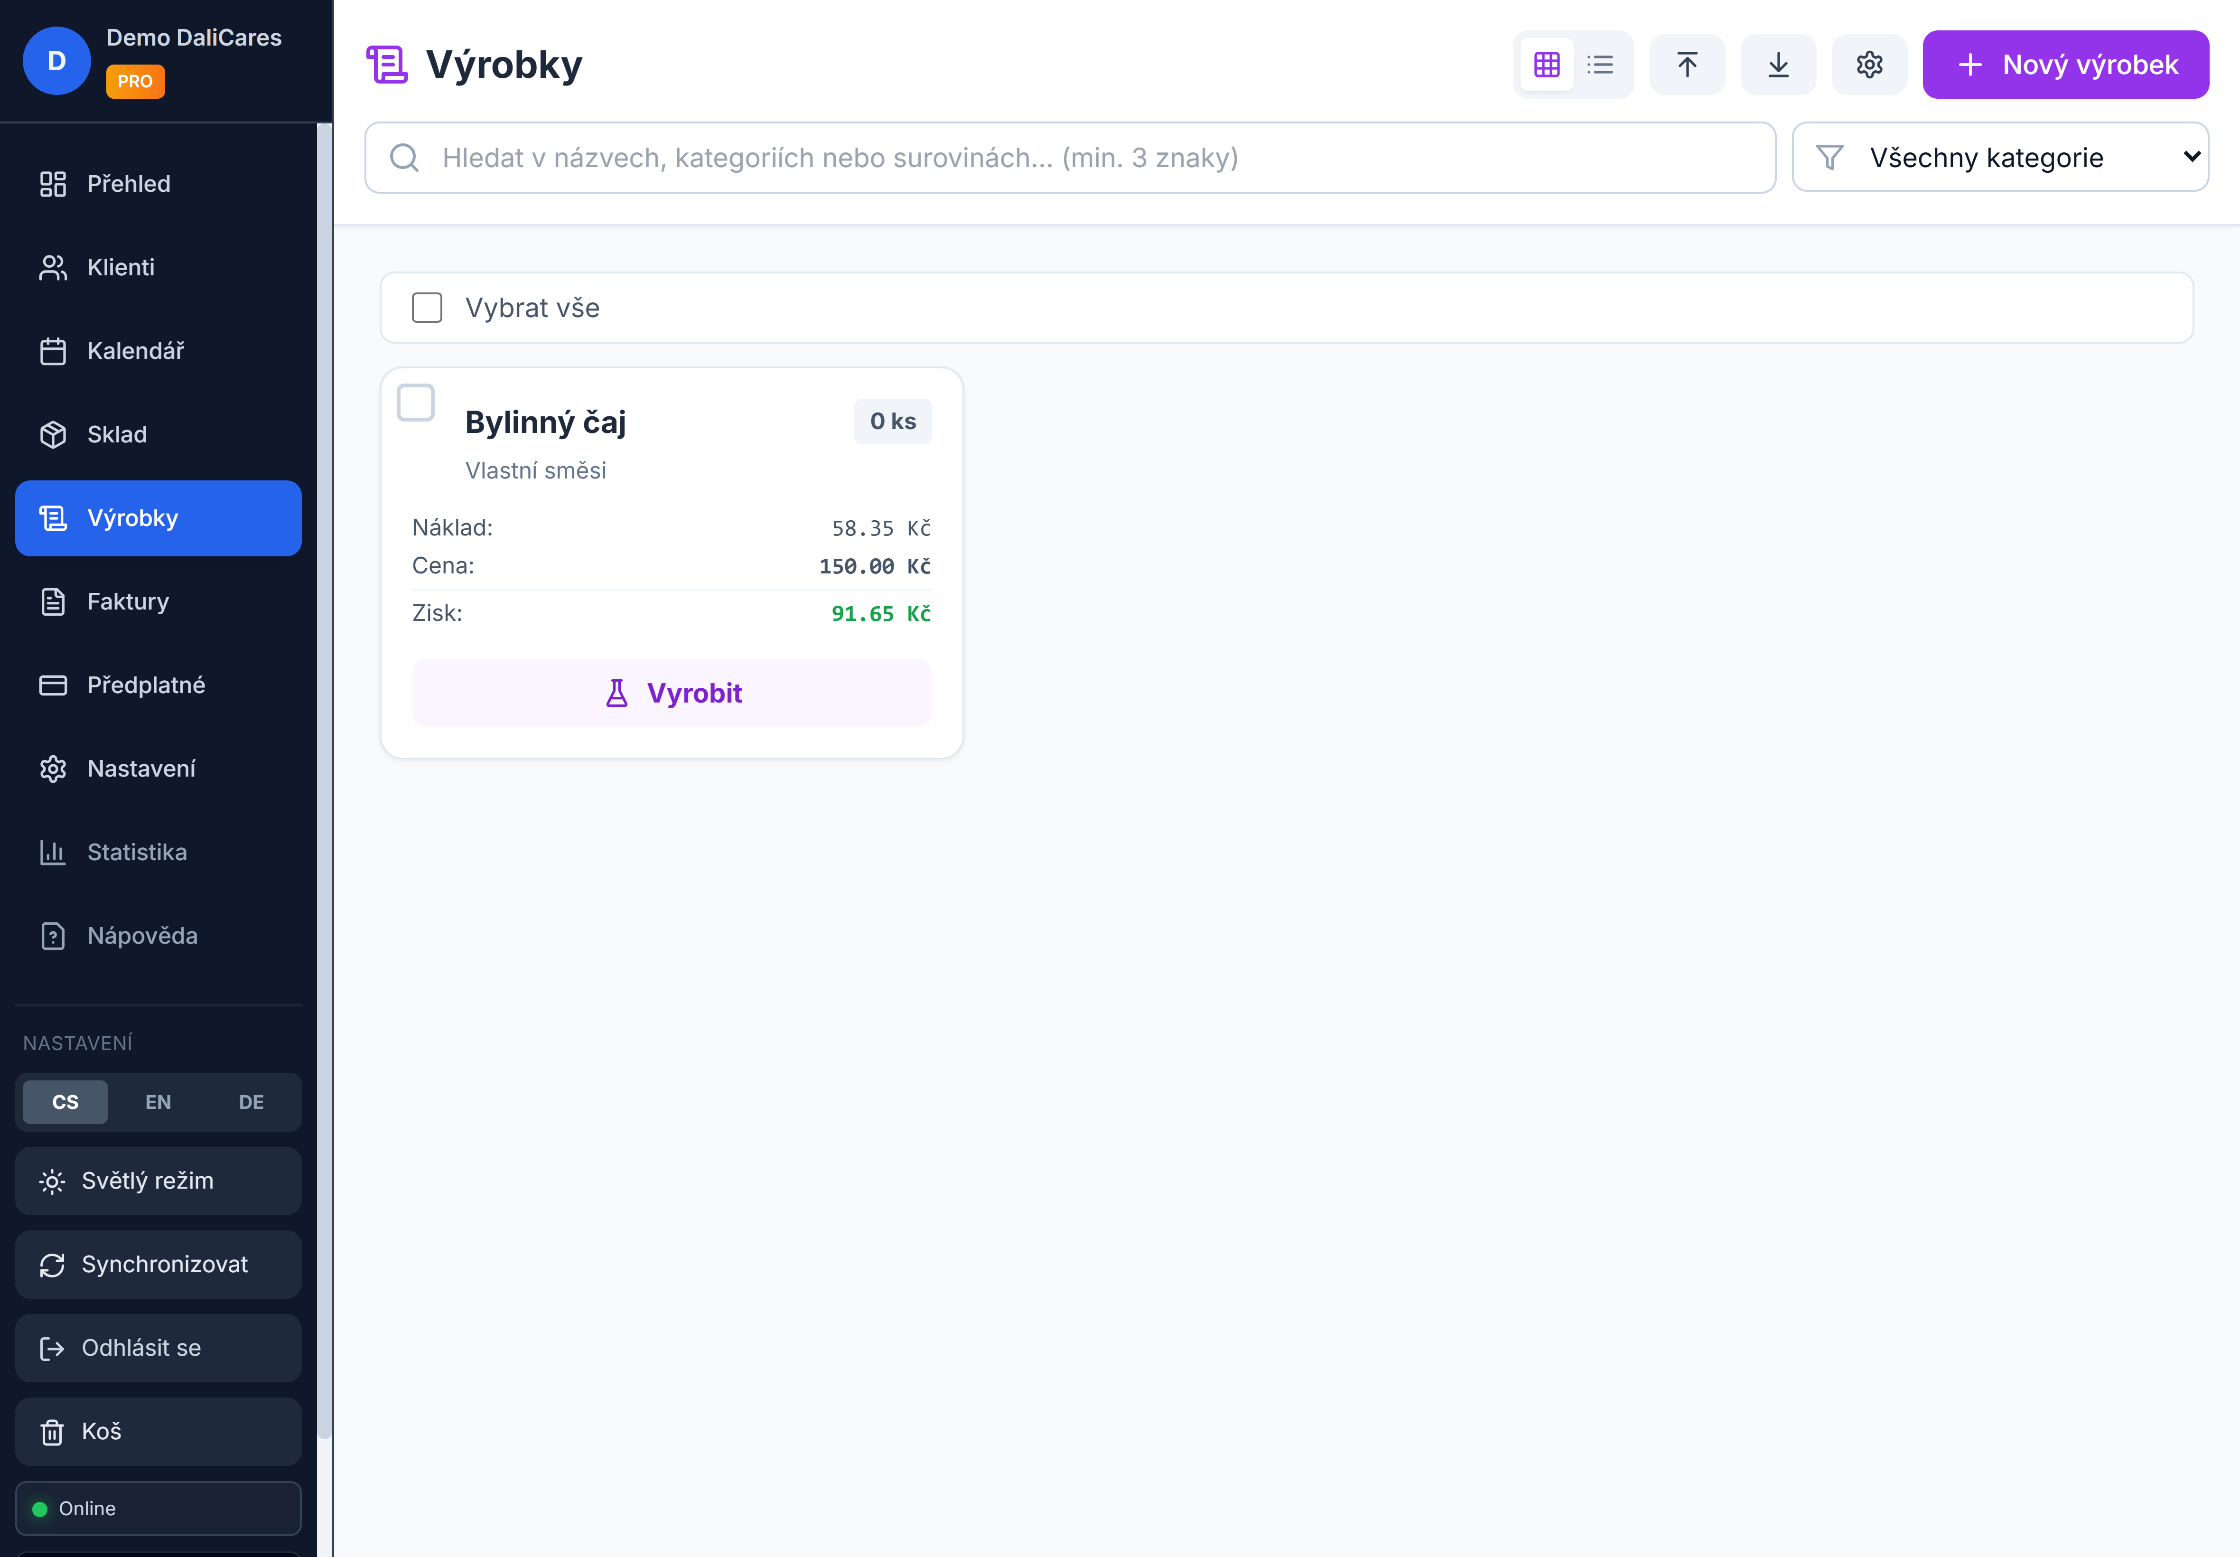
Task: Switch language to DE
Action: tap(251, 1101)
